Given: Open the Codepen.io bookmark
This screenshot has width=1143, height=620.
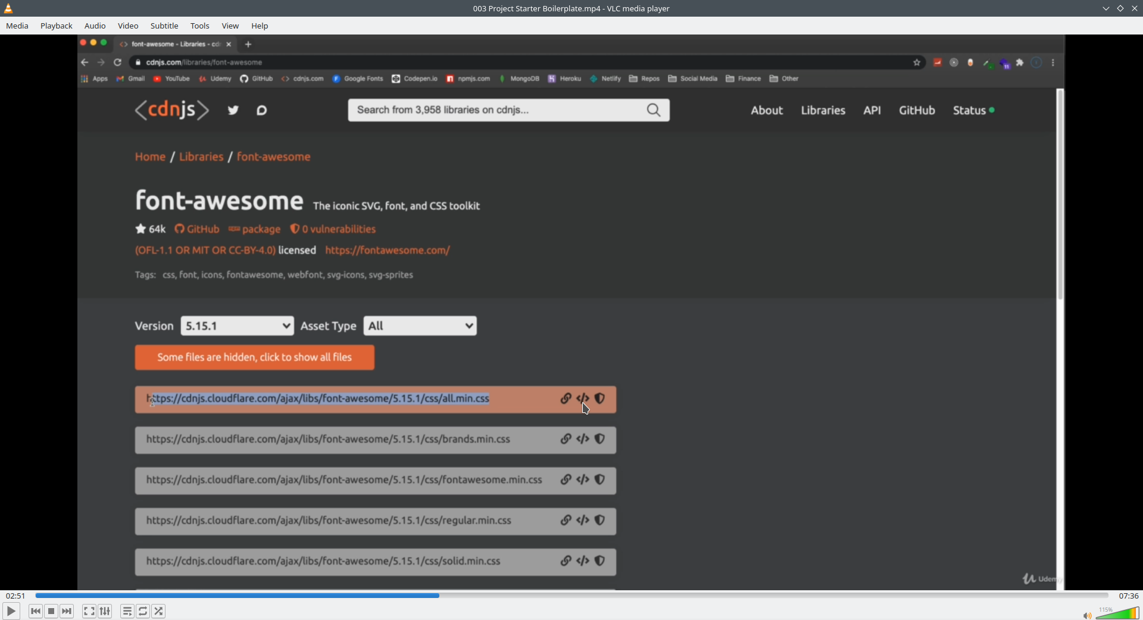Looking at the screenshot, I should (x=415, y=79).
